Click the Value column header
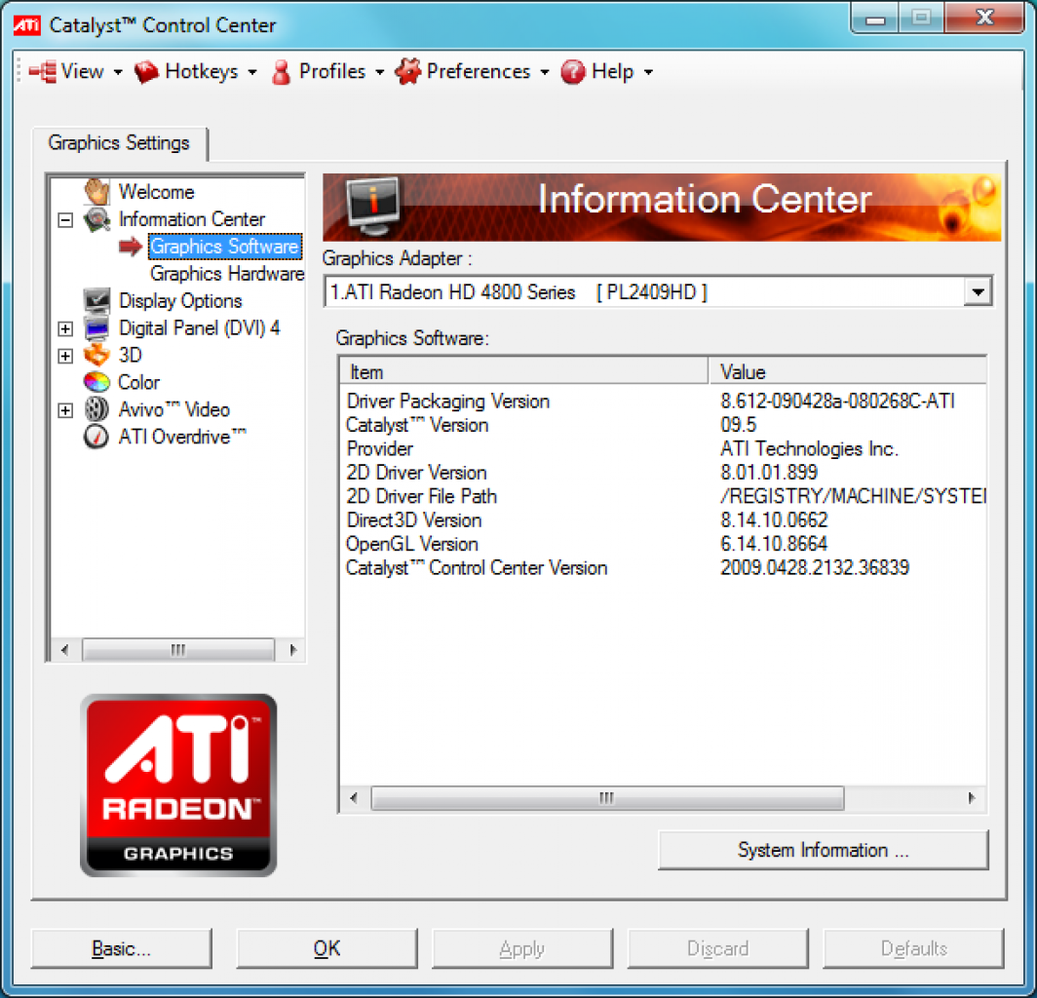 (x=847, y=371)
